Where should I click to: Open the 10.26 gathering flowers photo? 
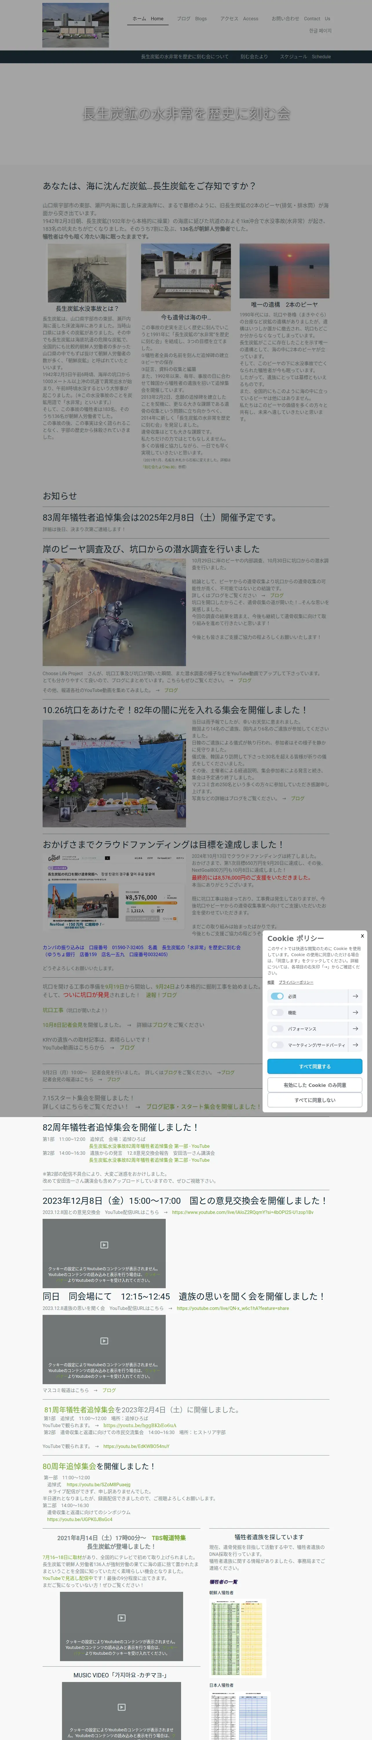tap(114, 773)
